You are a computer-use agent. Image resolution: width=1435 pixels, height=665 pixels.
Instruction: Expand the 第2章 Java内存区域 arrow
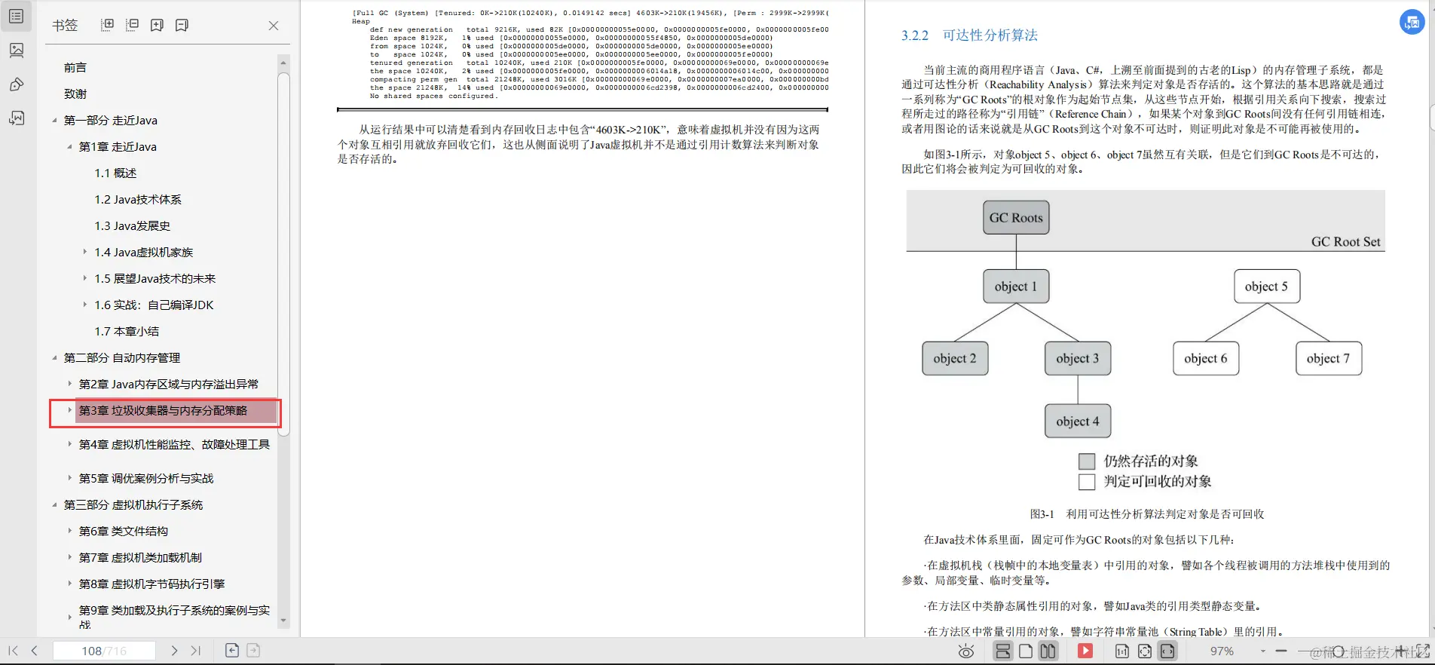(69, 384)
